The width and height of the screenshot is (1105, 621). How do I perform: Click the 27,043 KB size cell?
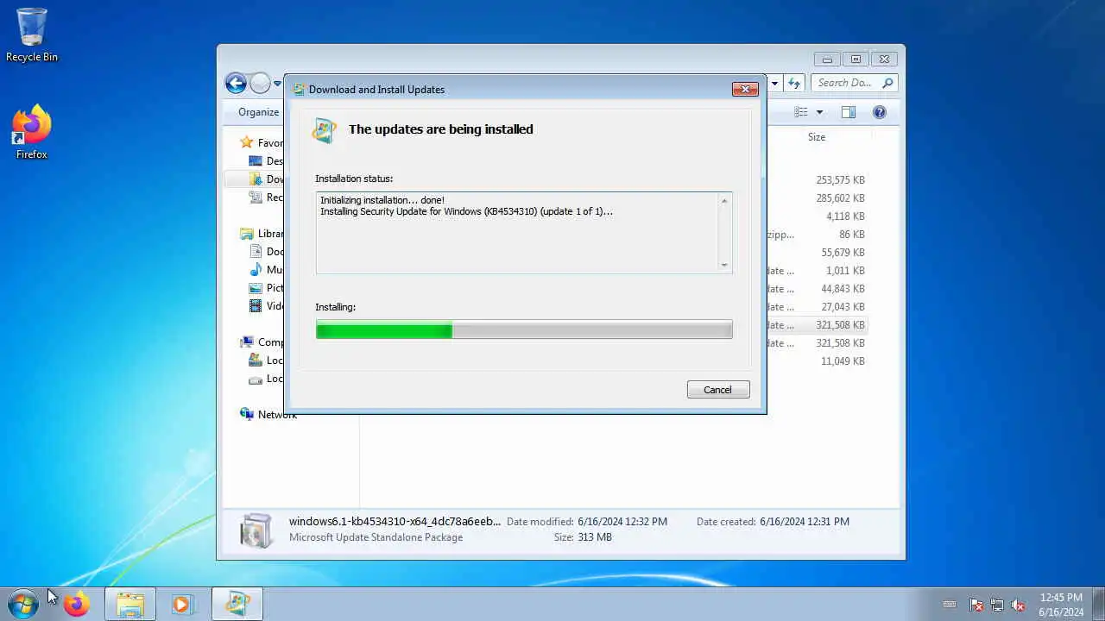[843, 307]
